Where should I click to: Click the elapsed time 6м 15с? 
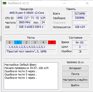(80, 42)
